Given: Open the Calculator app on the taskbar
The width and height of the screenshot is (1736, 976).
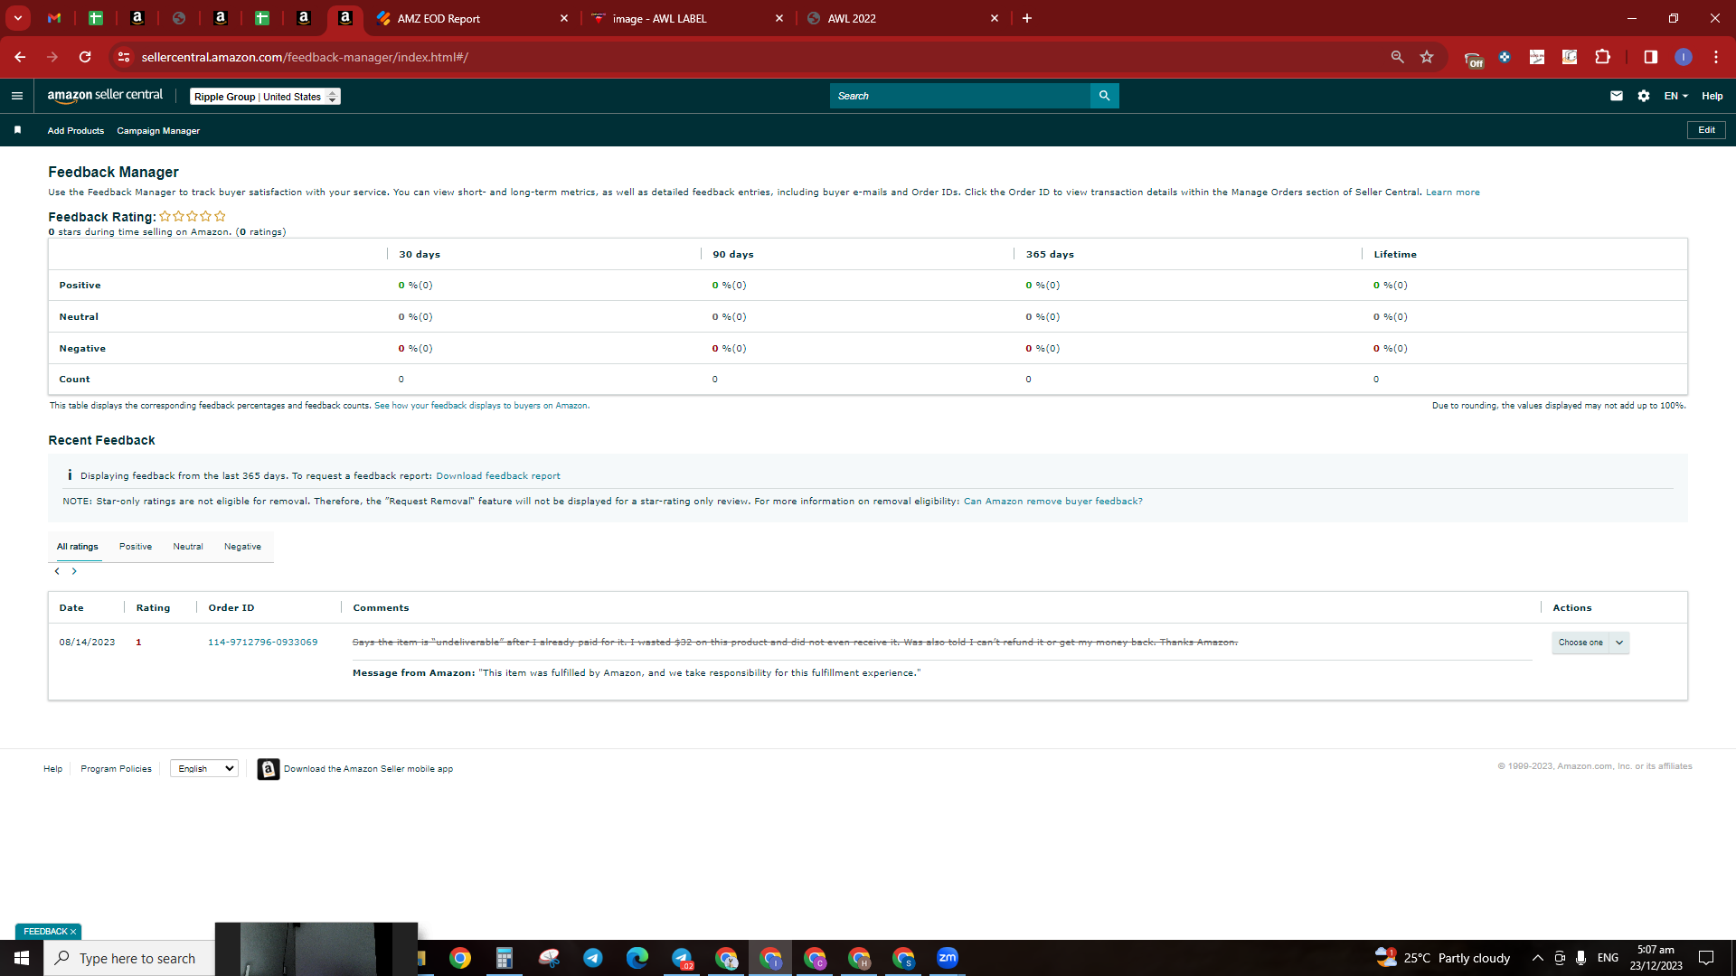Looking at the screenshot, I should pyautogui.click(x=505, y=958).
